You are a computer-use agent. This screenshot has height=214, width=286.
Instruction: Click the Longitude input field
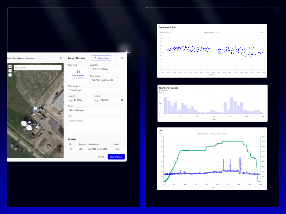pos(80,100)
